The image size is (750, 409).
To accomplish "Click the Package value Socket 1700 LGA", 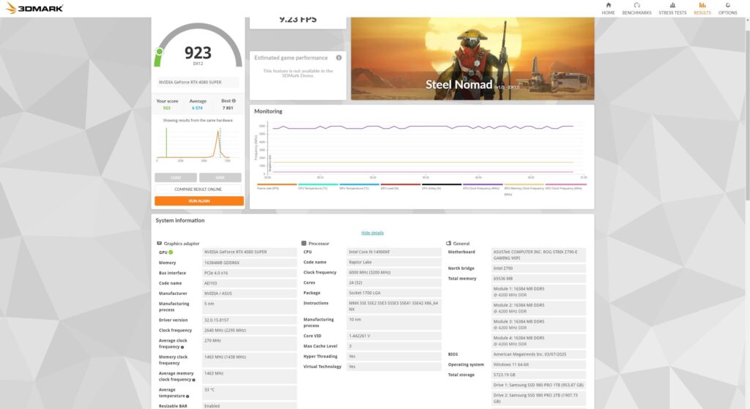I will click(393, 293).
